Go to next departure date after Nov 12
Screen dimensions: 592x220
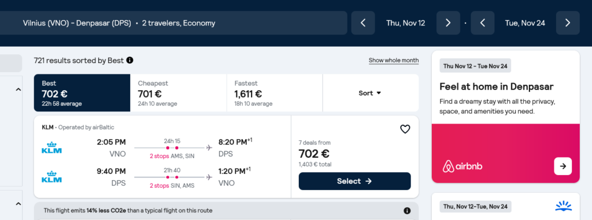click(448, 23)
